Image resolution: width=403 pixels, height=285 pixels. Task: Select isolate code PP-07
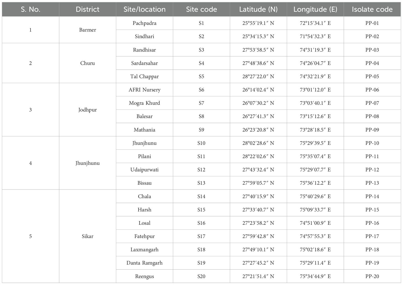pyautogui.click(x=372, y=103)
